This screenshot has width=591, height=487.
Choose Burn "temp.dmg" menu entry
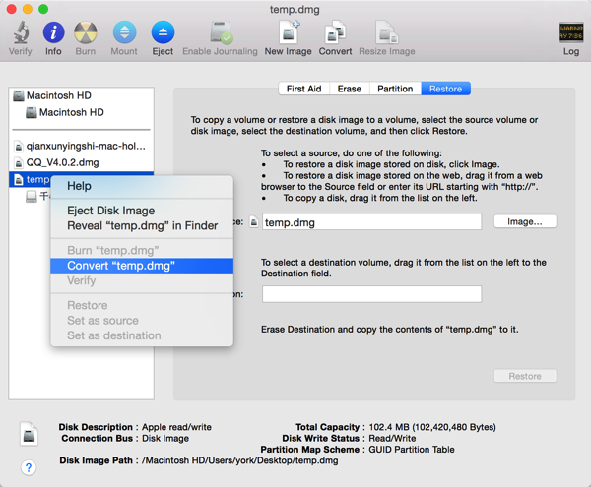coord(142,250)
